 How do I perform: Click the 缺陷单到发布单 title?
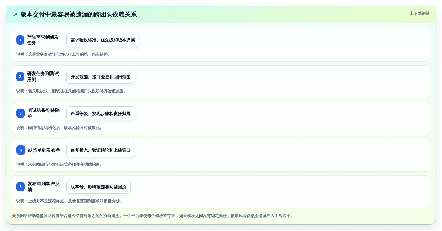pos(44,150)
